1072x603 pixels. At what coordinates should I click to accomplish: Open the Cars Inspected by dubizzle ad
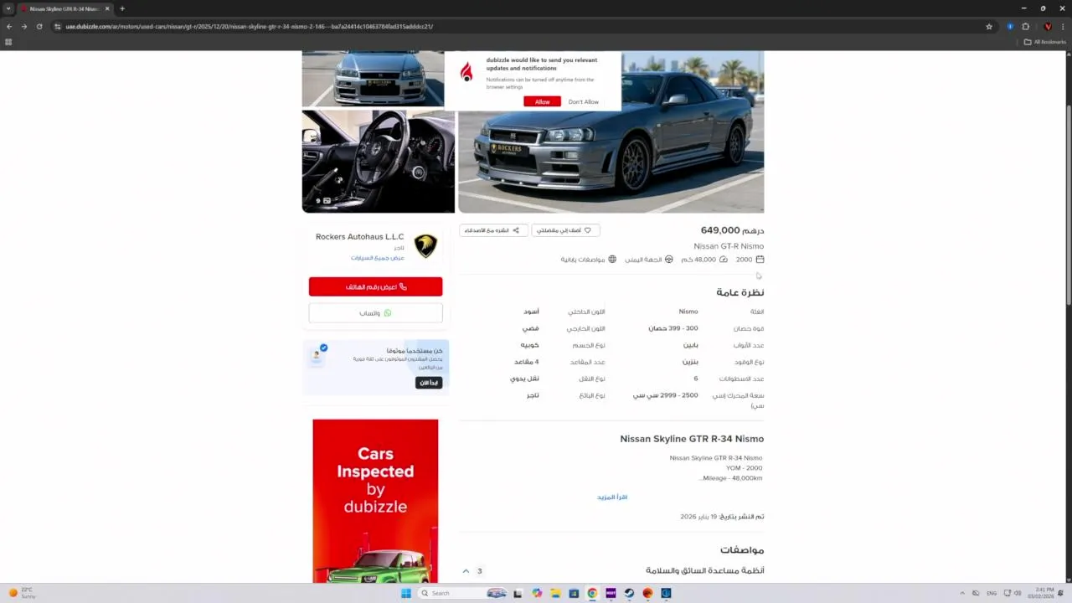click(375, 501)
